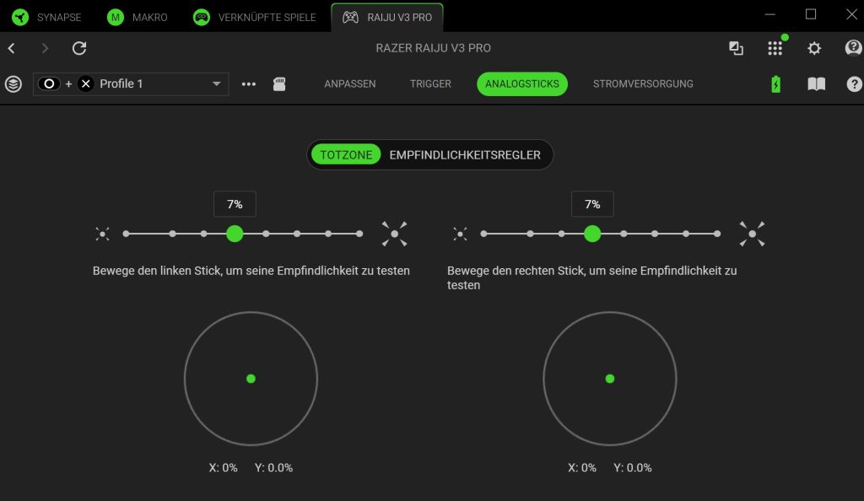Screen dimensions: 864x501
Task: Switch to Empfindlichkeitsregler mode
Action: [465, 155]
